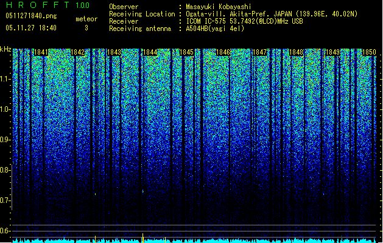The width and height of the screenshot is (383, 243).
Task: Click the 0.8 kHz axis label
Action: coord(5,170)
